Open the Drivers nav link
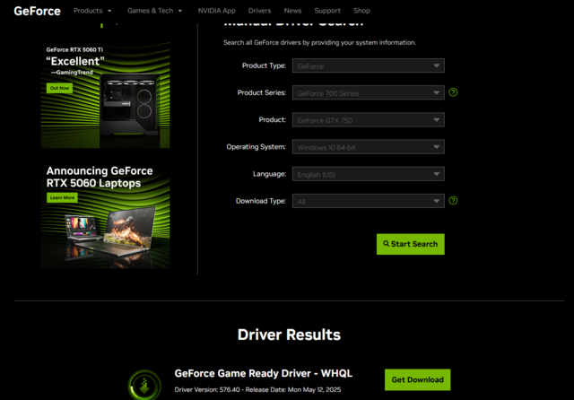Viewport: 574px width, 400px height. click(x=259, y=11)
